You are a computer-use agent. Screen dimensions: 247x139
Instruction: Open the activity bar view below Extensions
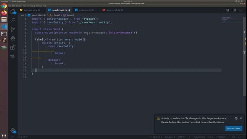point(13,56)
